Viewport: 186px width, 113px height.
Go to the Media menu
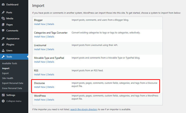pyautogui.click(x=10, y=19)
